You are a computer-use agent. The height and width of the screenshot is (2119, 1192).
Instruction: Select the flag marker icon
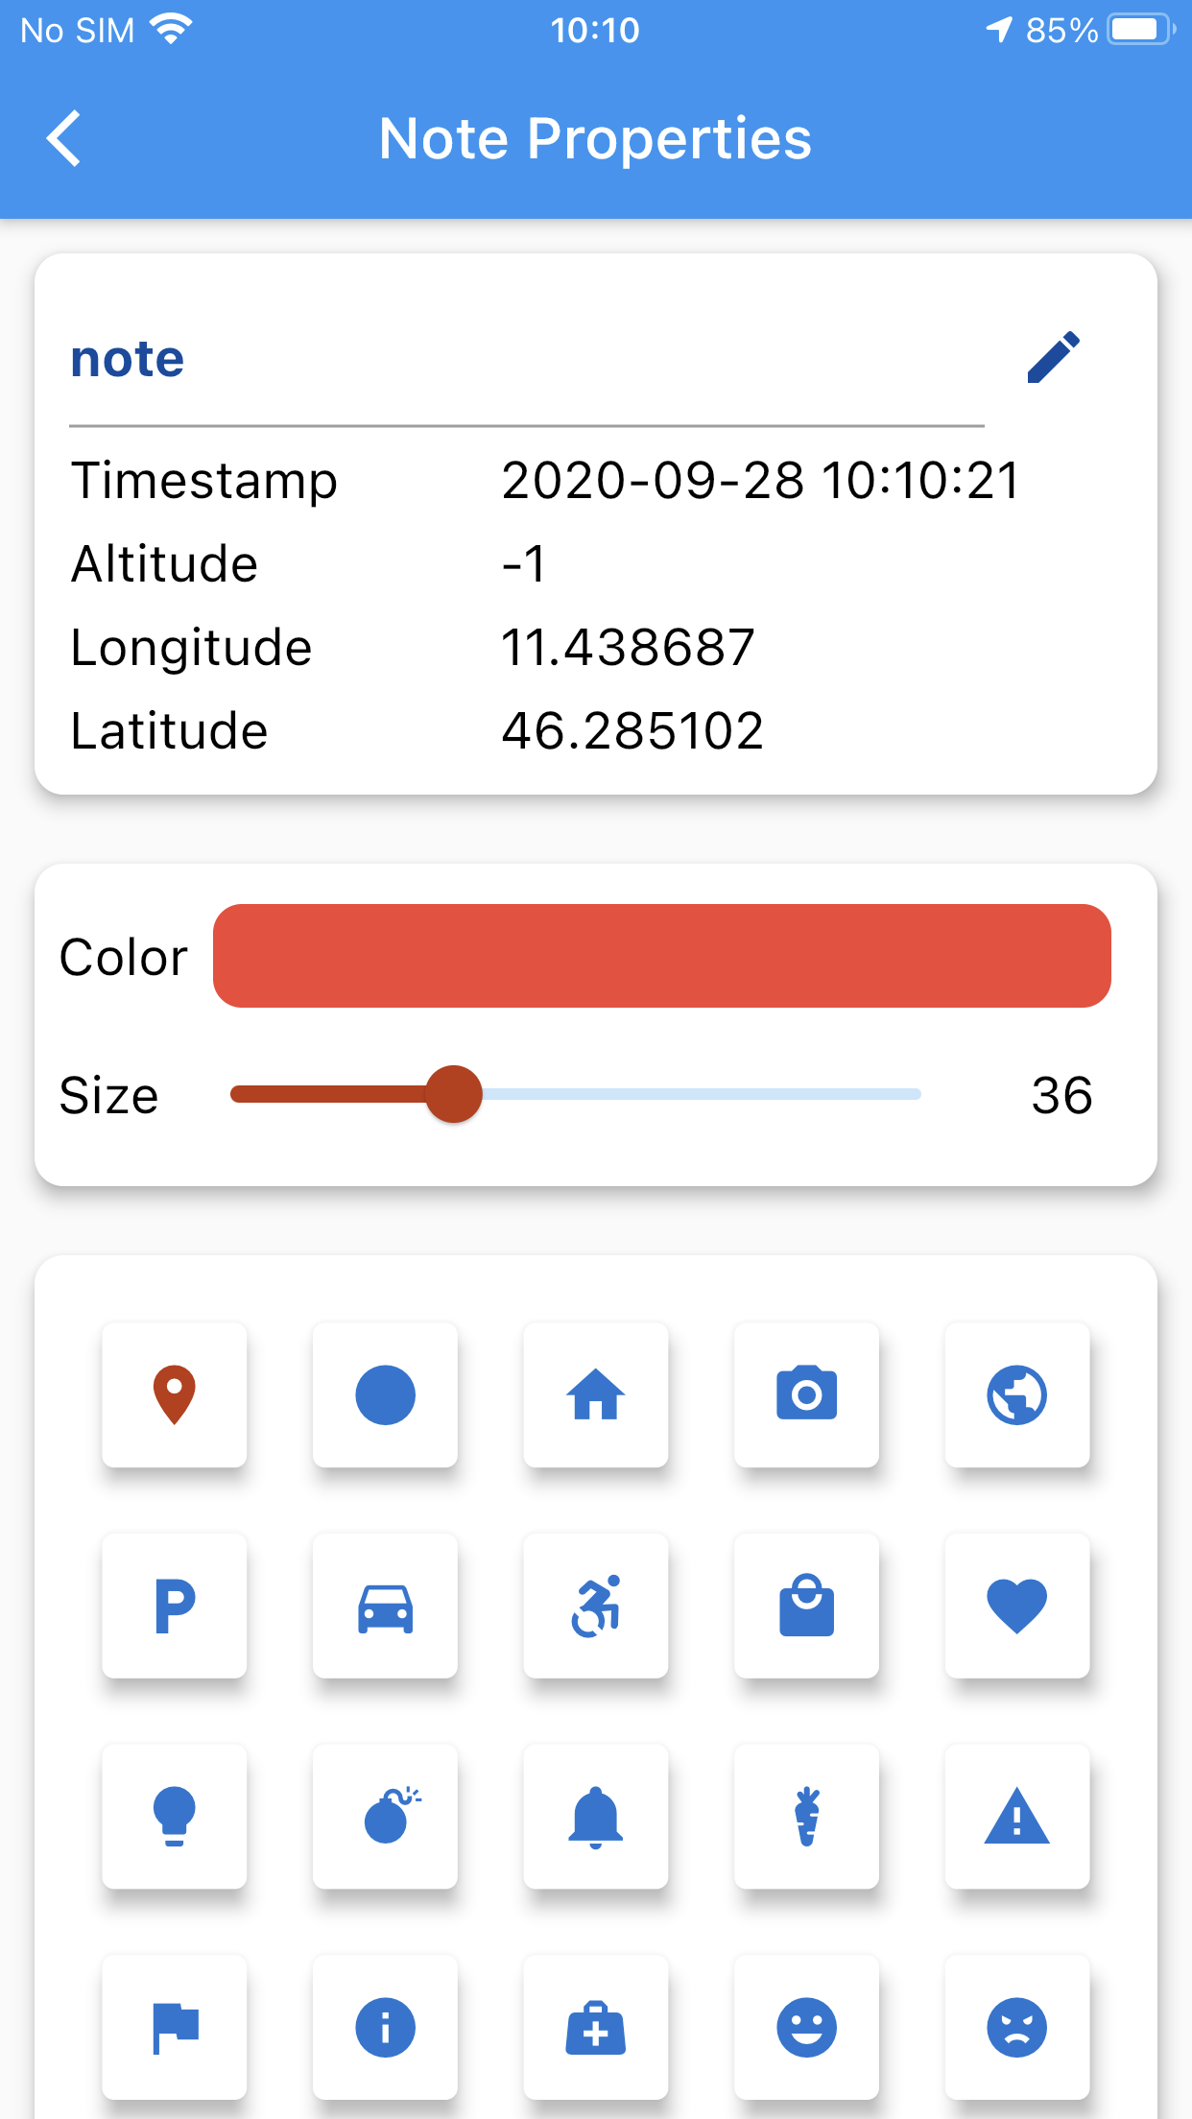tap(175, 2028)
